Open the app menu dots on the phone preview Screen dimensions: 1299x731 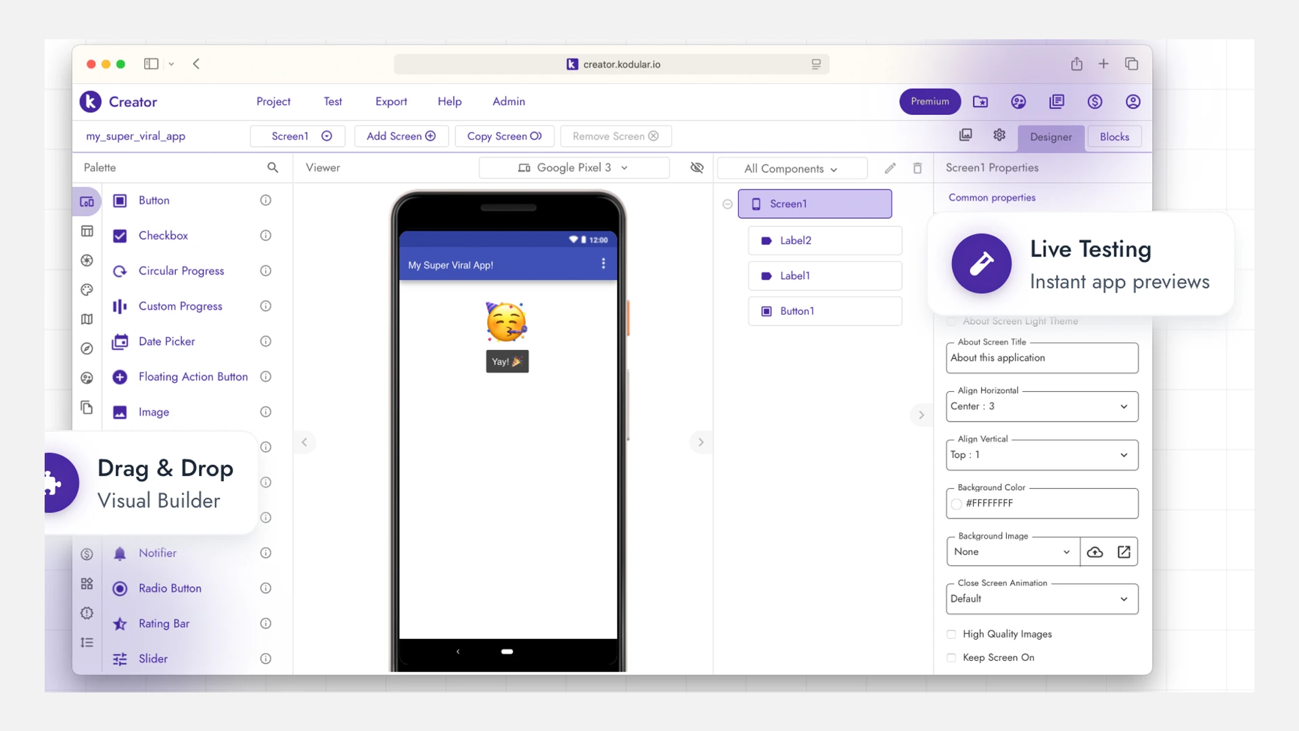603,264
